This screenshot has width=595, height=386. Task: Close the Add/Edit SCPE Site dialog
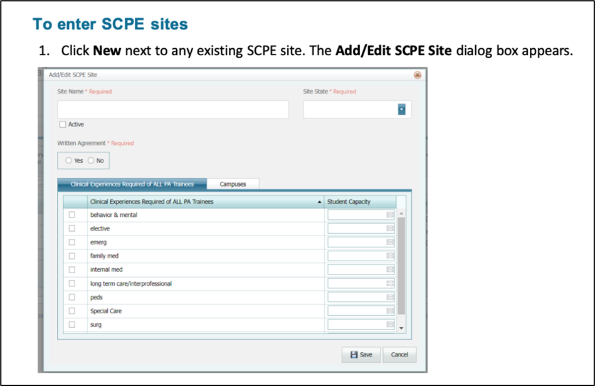pyautogui.click(x=418, y=75)
